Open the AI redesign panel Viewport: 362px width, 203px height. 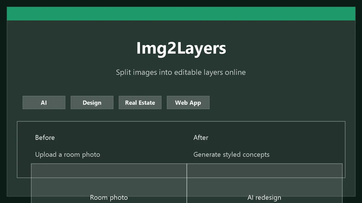click(x=265, y=183)
